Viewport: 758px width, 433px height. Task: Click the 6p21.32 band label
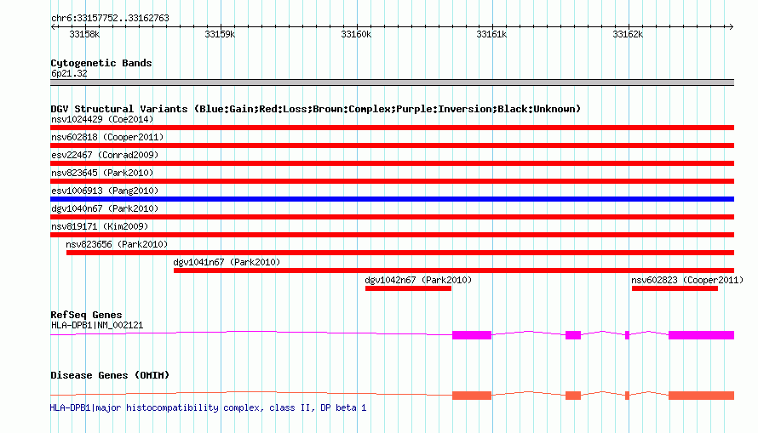click(69, 73)
